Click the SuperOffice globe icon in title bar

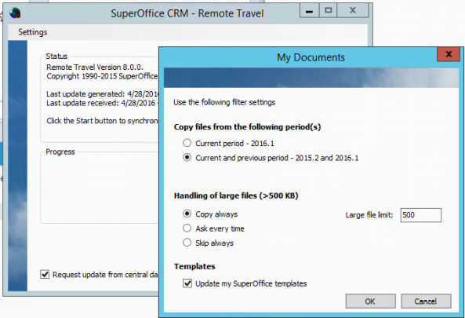[x=15, y=13]
